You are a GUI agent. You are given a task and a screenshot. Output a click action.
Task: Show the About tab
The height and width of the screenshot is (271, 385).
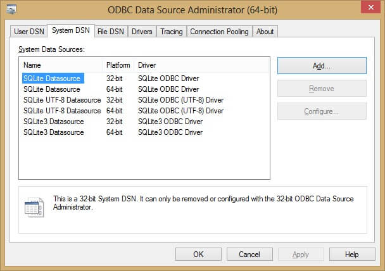(265, 32)
